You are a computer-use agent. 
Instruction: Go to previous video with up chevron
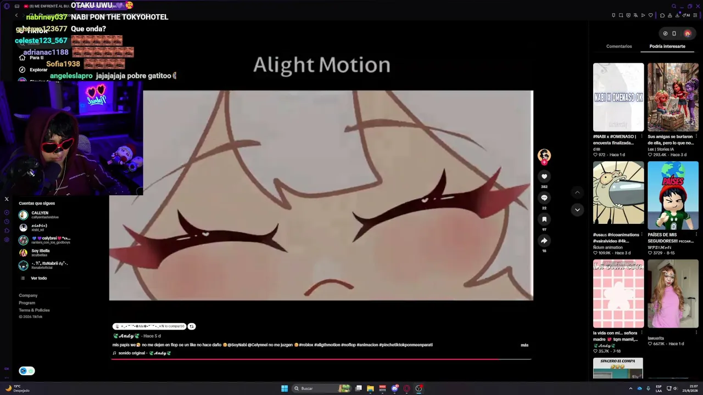tap(577, 193)
